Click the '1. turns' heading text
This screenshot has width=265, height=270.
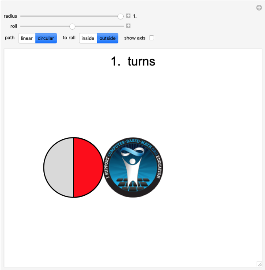click(x=133, y=61)
